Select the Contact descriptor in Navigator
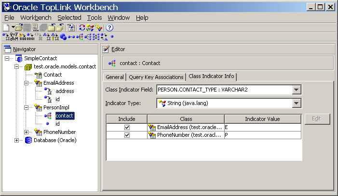This screenshot has height=196, width=338. (x=53, y=75)
